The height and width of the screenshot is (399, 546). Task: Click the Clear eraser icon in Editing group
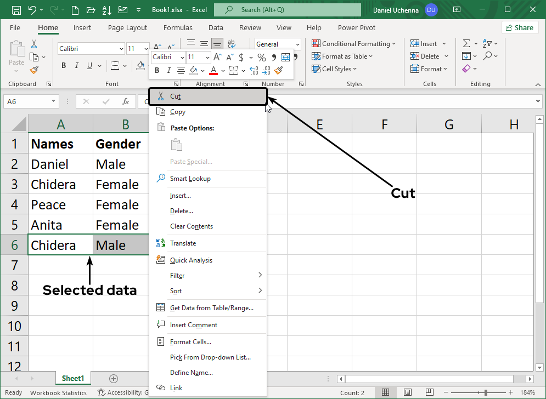[466, 69]
